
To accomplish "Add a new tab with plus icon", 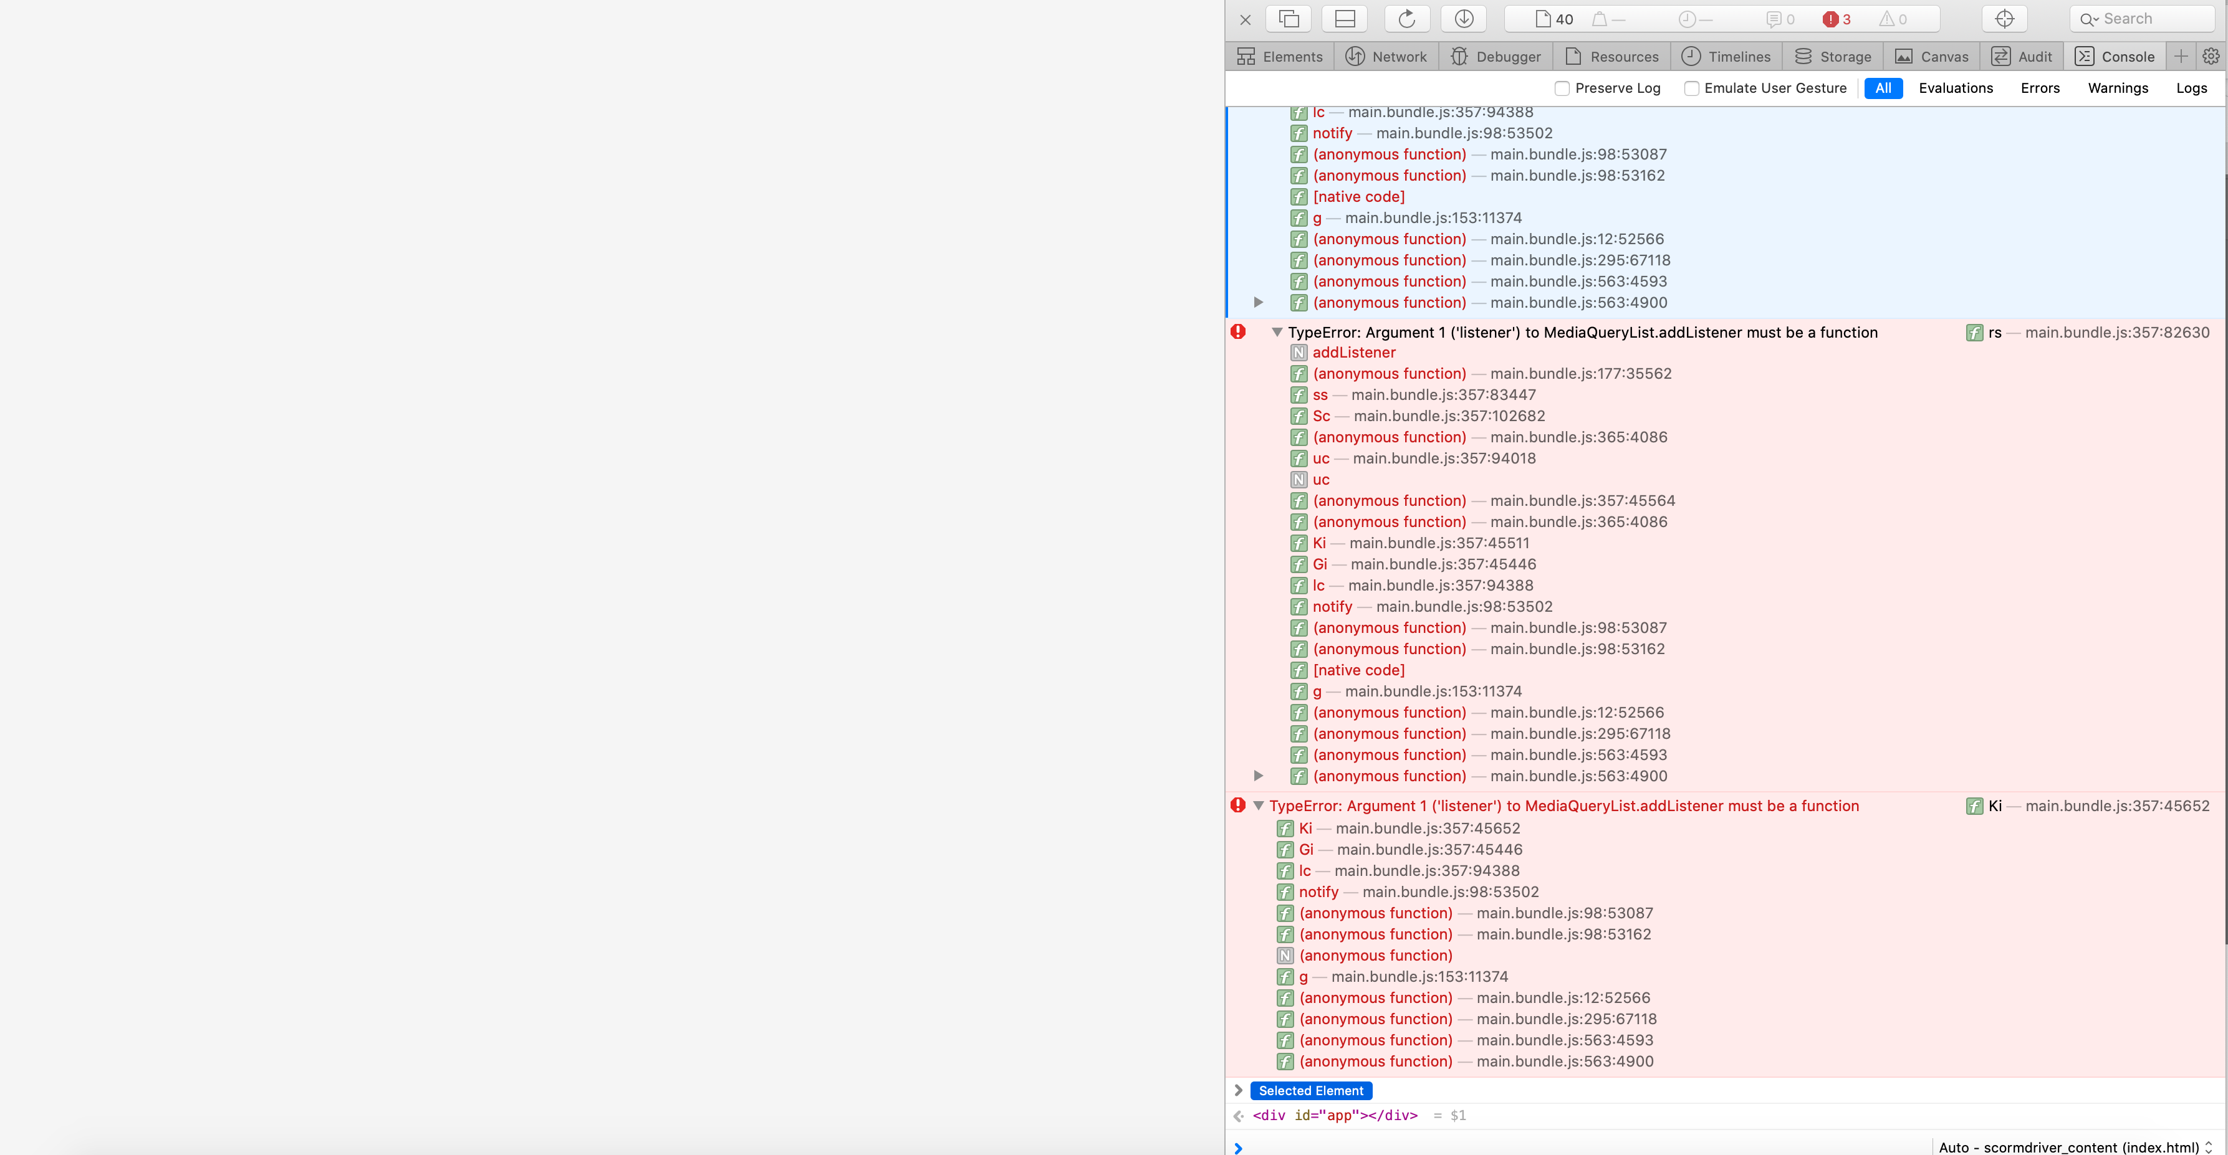I will point(2181,56).
